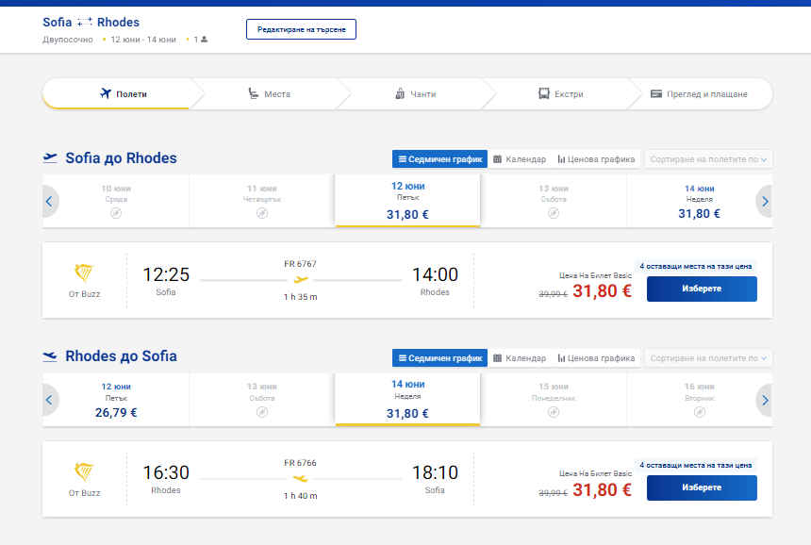811x545 pixels.
Task: Show later return dates with right arrow
Action: pyautogui.click(x=765, y=400)
